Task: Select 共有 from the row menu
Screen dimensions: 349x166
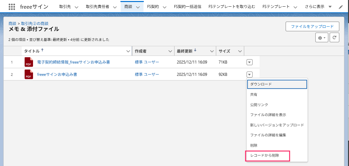Action: click(x=277, y=94)
